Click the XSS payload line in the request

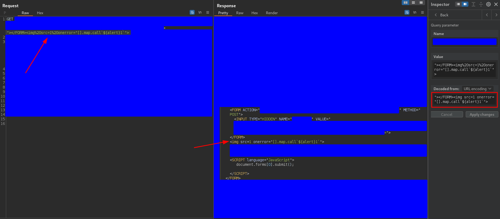point(68,33)
